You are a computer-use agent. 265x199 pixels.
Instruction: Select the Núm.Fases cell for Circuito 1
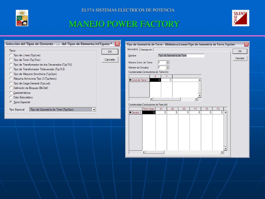tap(149, 112)
